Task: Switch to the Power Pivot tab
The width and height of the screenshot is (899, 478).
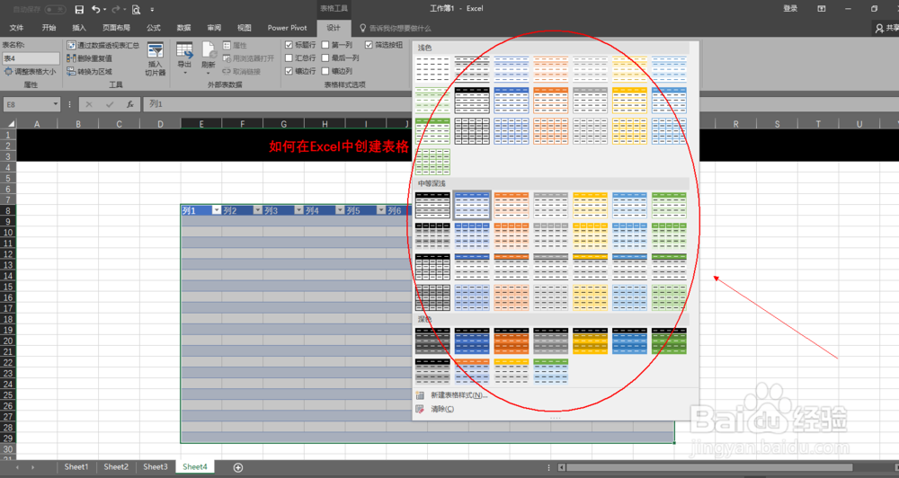Action: pyautogui.click(x=288, y=28)
